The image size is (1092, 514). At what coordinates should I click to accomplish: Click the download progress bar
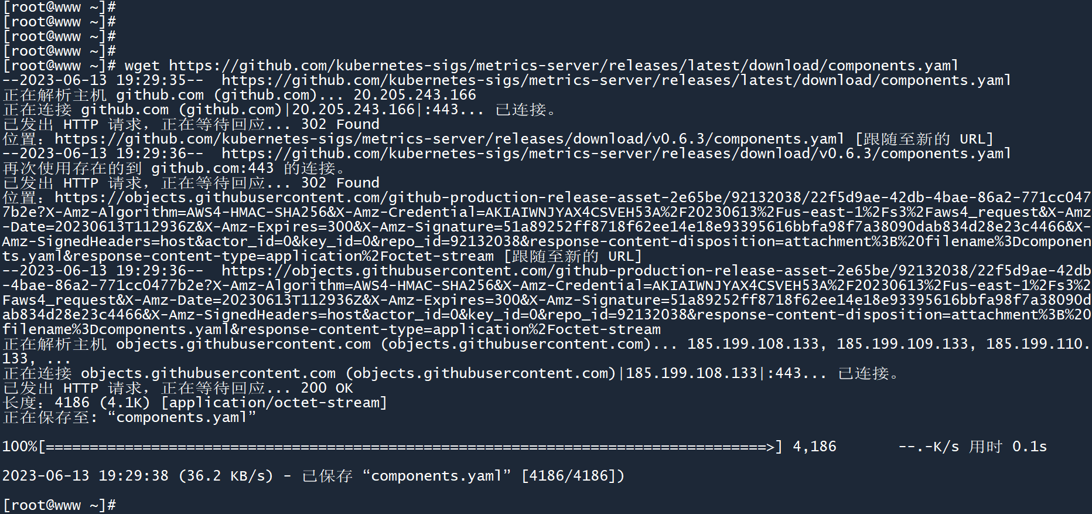(x=410, y=447)
